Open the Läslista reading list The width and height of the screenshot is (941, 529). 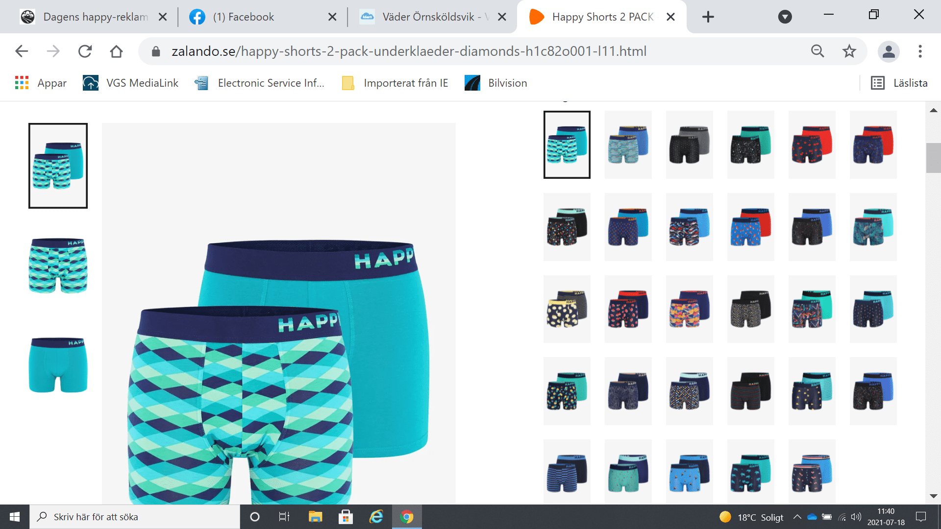pyautogui.click(x=899, y=83)
